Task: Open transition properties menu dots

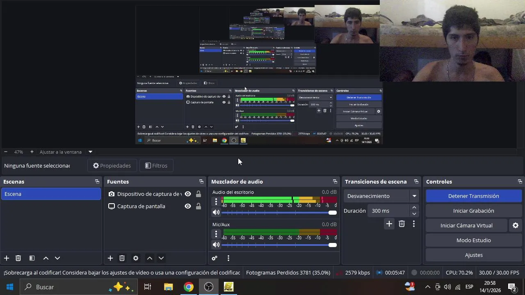Action: click(x=414, y=224)
